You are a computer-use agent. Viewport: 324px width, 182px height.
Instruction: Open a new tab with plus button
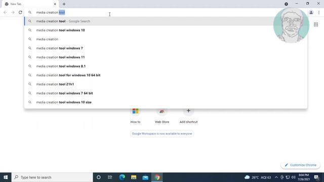(x=64, y=4)
